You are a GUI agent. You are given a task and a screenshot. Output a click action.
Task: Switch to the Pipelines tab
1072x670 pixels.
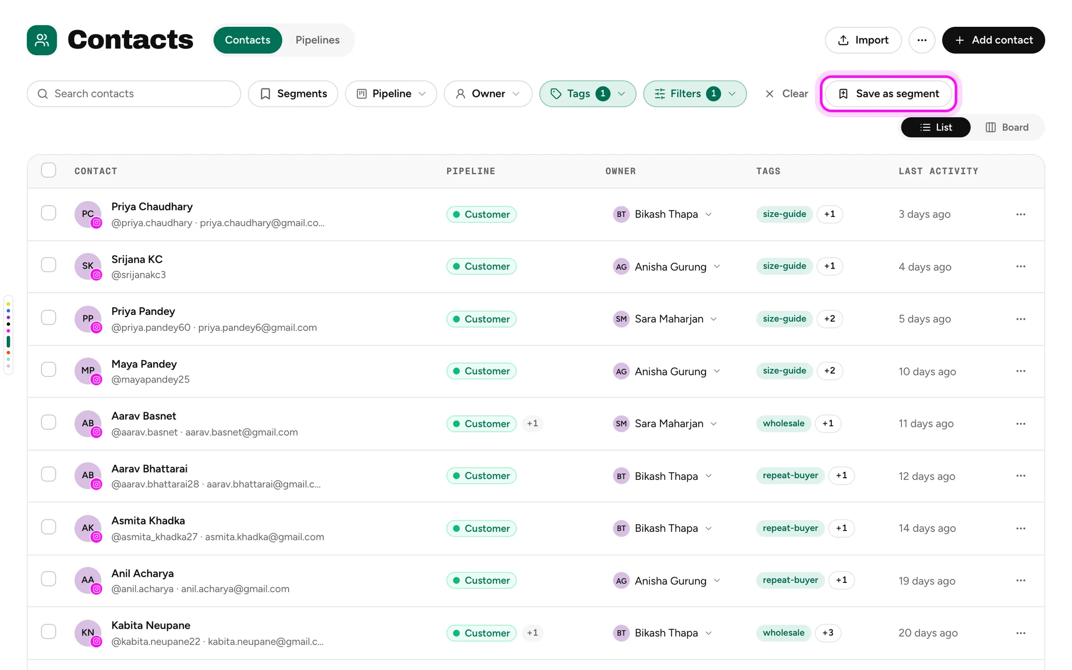pyautogui.click(x=317, y=40)
